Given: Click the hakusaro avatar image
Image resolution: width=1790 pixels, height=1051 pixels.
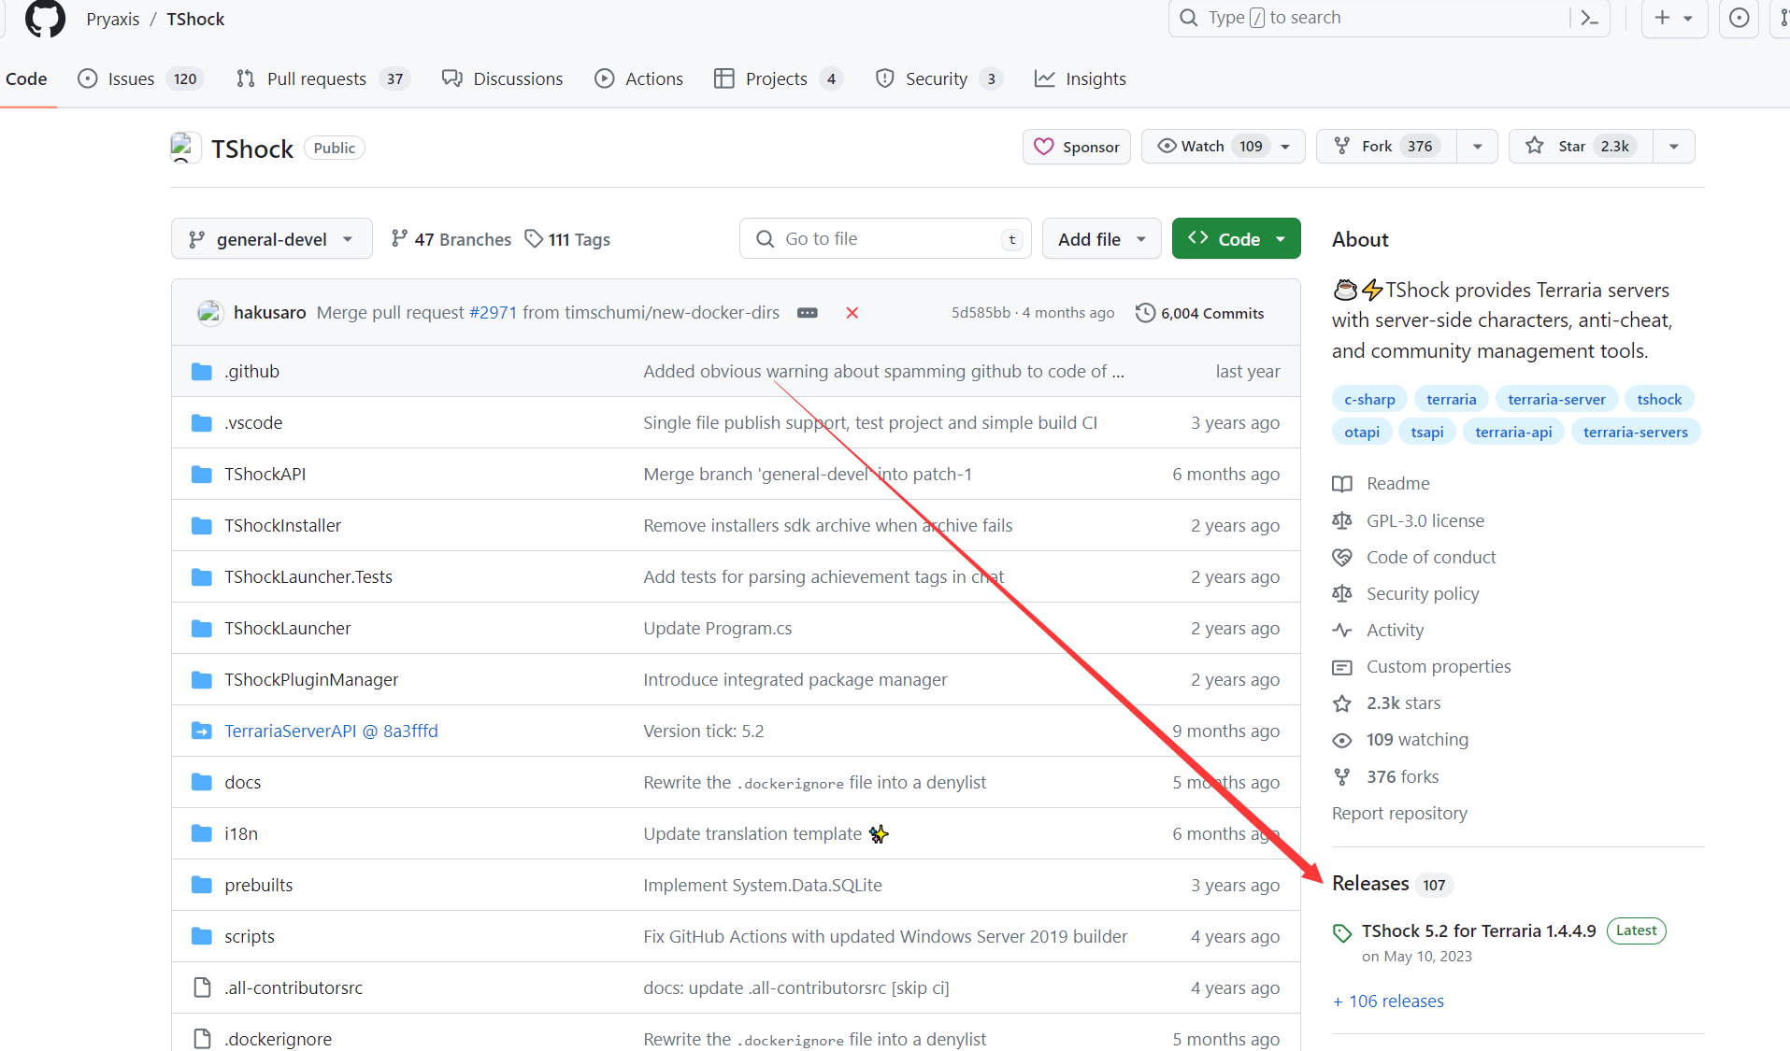Looking at the screenshot, I should pos(209,313).
